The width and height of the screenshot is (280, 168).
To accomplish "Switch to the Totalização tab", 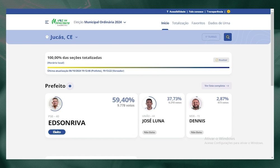I will tap(180, 23).
